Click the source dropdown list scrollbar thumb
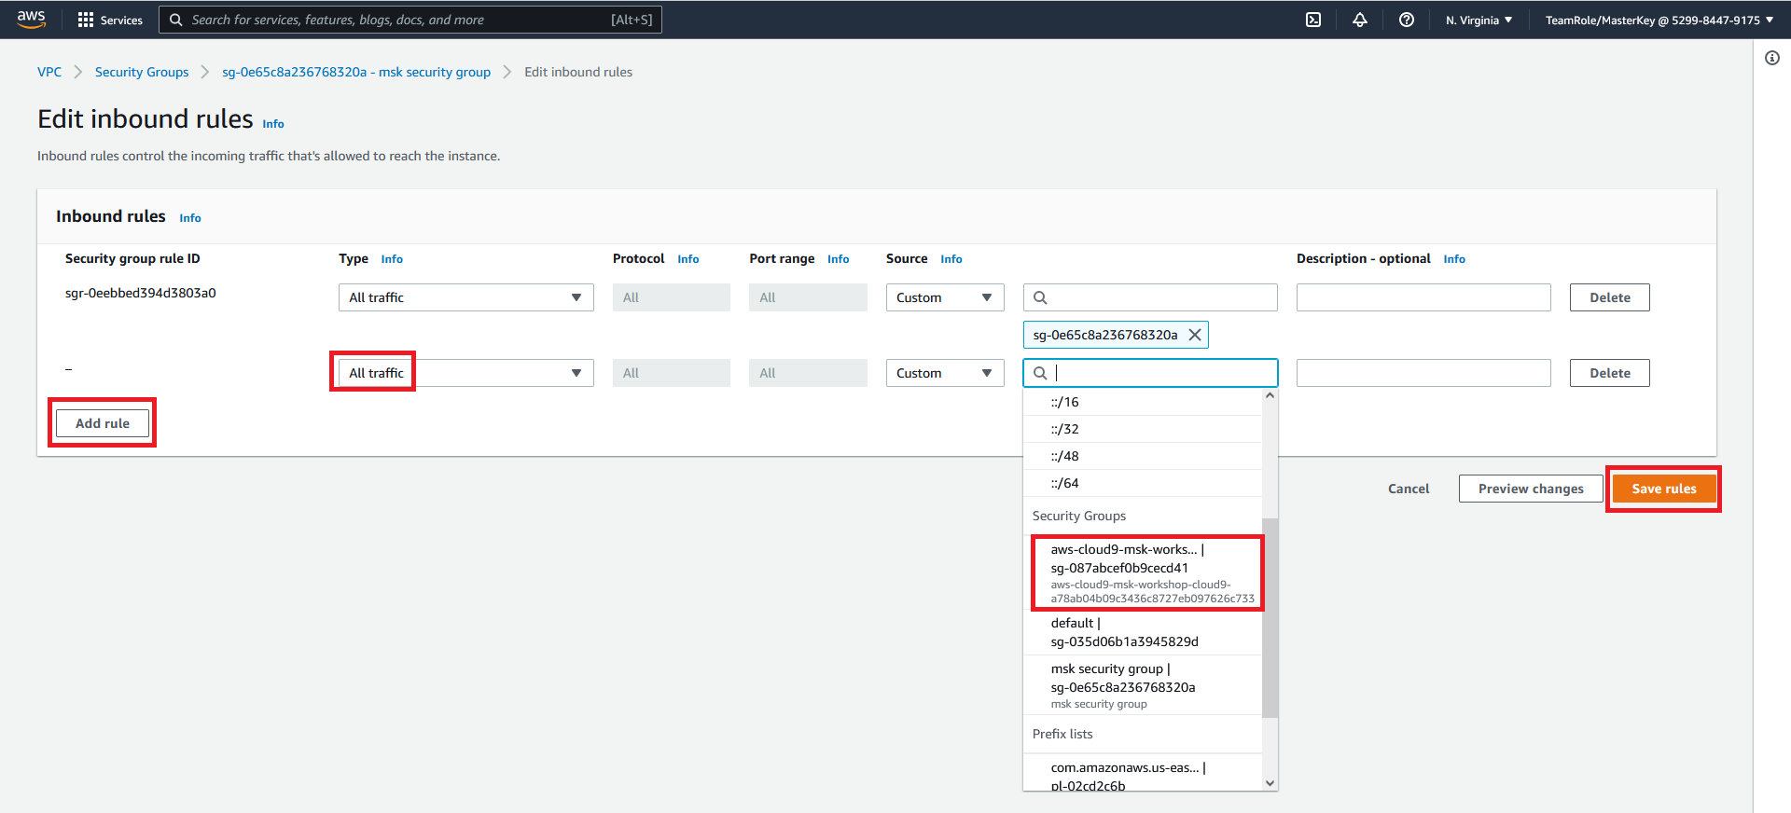This screenshot has width=1791, height=813. click(x=1270, y=617)
